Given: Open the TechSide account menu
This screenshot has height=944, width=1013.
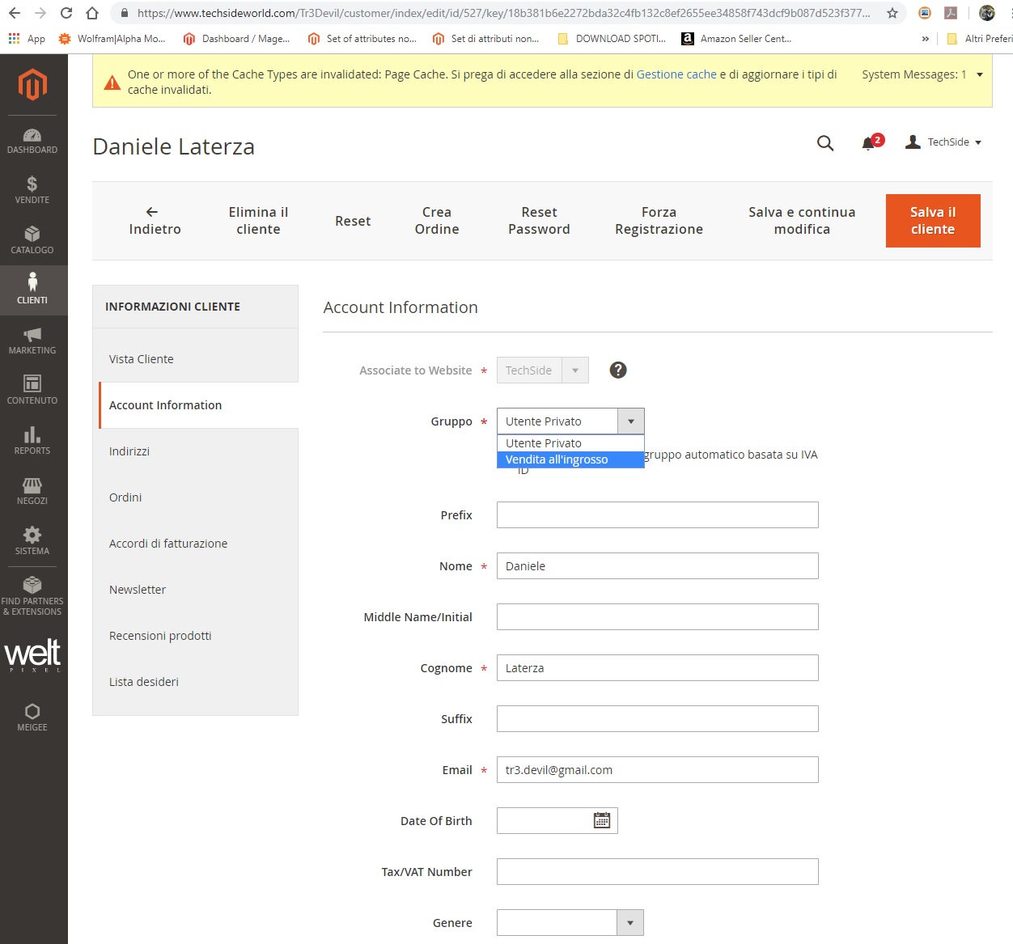Looking at the screenshot, I should (943, 142).
